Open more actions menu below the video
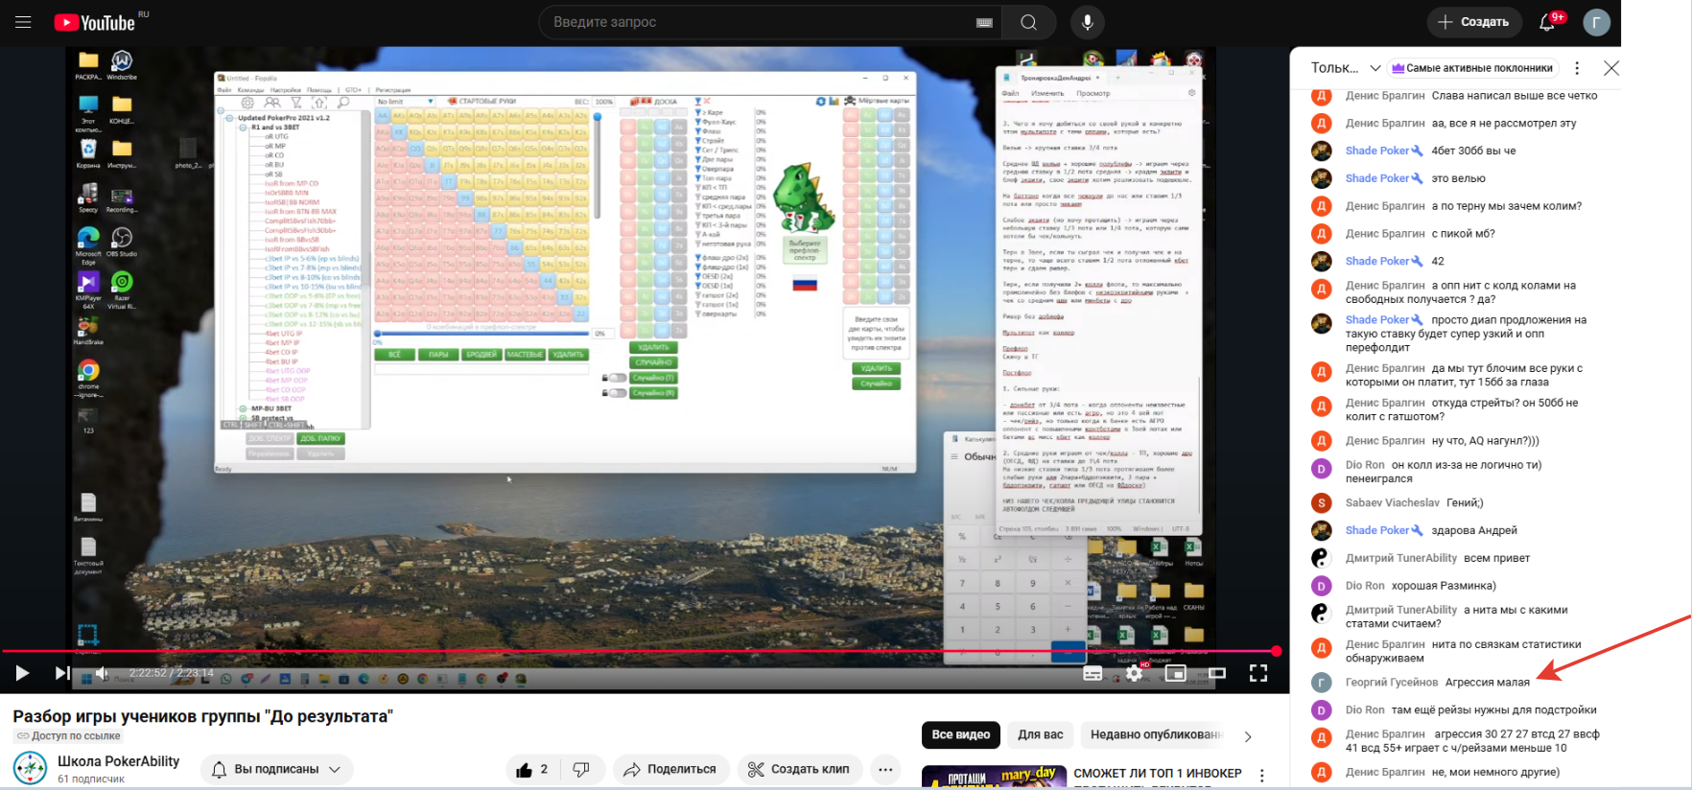 click(x=885, y=769)
